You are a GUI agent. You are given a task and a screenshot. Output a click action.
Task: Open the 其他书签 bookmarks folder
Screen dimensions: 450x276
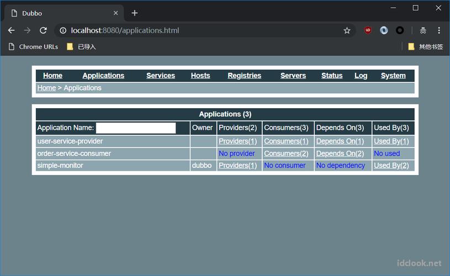[426, 47]
